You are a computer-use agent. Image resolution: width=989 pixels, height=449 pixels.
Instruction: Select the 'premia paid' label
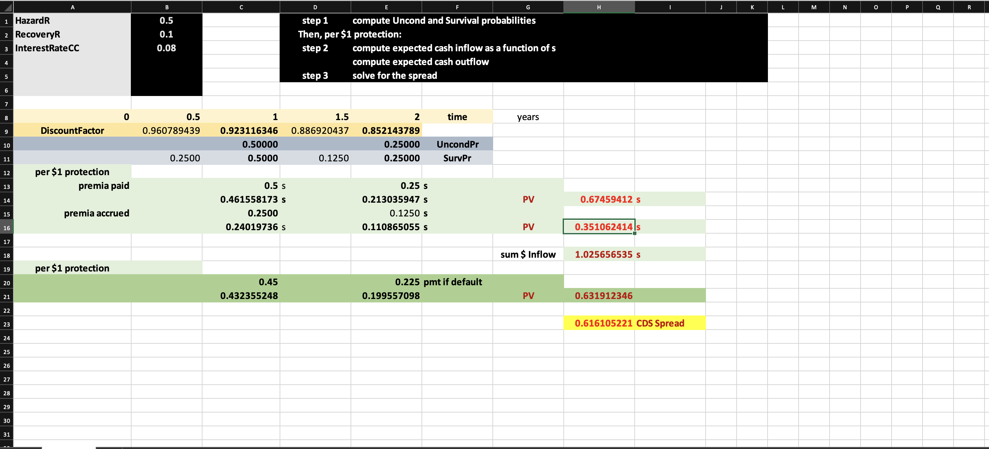click(72, 185)
